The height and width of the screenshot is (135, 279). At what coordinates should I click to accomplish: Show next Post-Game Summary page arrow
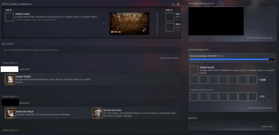(173, 4)
